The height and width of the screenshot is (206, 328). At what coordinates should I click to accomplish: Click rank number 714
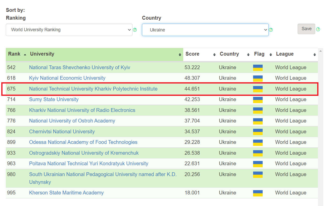coord(11,99)
